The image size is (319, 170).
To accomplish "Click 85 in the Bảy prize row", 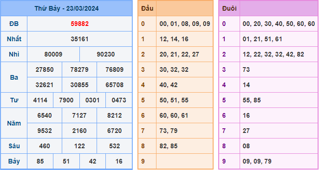I will [x=40, y=161].
